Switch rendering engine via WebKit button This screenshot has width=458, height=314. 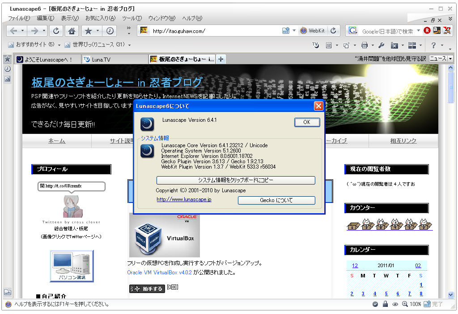coord(313,31)
